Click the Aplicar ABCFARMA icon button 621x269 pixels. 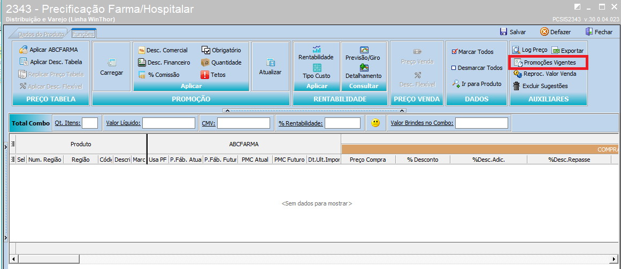[x=48, y=50]
